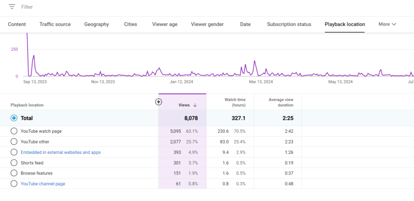The image size is (414, 201).
Task: Click the Views sort descending arrow
Action: [195, 105]
